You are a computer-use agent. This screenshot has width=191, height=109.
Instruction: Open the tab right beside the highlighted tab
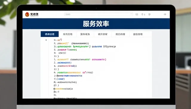point(68,34)
